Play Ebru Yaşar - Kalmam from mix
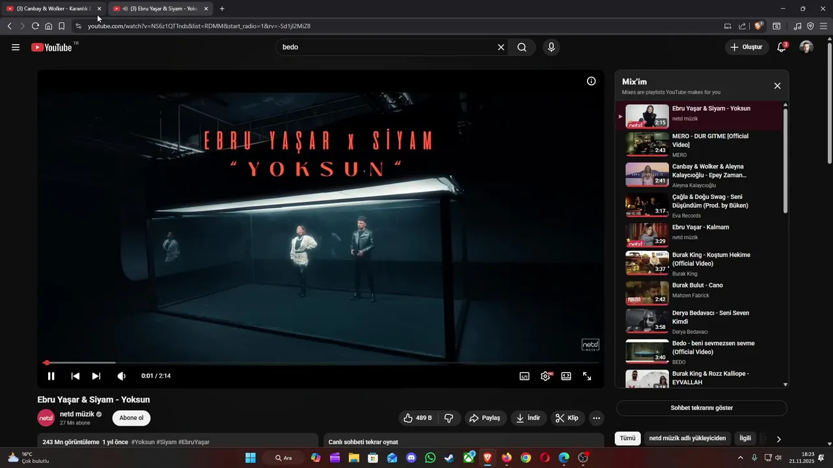The width and height of the screenshot is (833, 468). click(700, 235)
